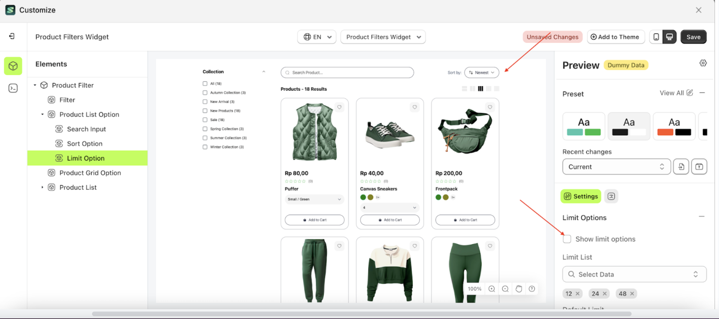
Task: Switch to desktop preview icon
Action: click(x=669, y=37)
